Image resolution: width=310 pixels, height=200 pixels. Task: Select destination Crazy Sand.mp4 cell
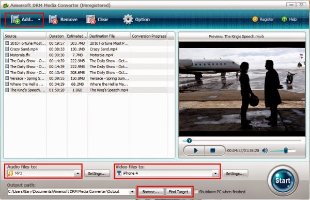point(104,49)
